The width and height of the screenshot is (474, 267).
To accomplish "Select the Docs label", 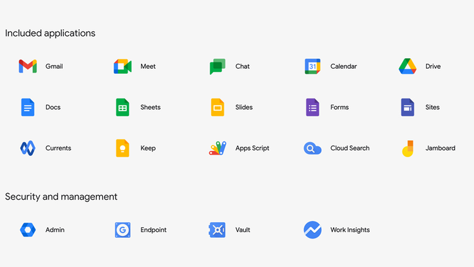I will click(x=53, y=107).
